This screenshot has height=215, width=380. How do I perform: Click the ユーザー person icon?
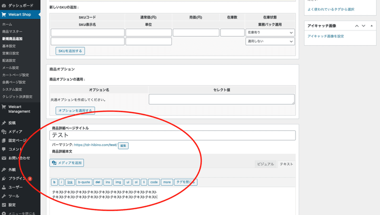click(4, 187)
